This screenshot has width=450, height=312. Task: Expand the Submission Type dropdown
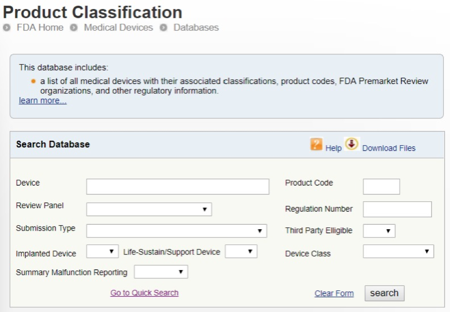(176, 231)
